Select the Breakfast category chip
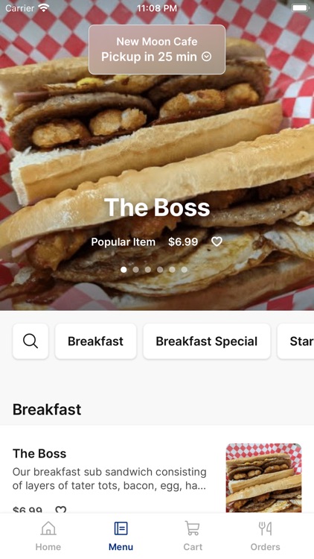The image size is (314, 559). point(95,341)
